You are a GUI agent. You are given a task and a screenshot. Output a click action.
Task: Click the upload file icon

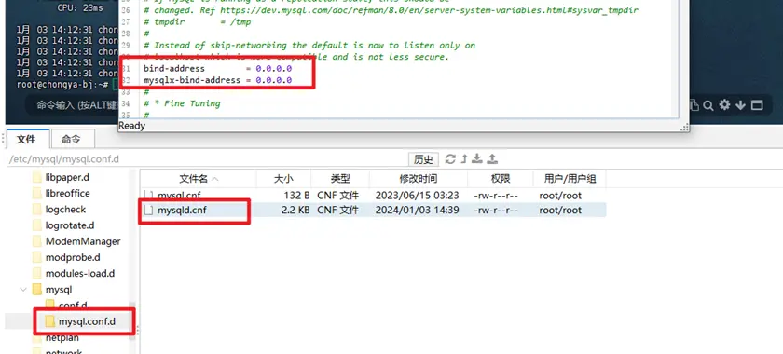click(x=492, y=158)
